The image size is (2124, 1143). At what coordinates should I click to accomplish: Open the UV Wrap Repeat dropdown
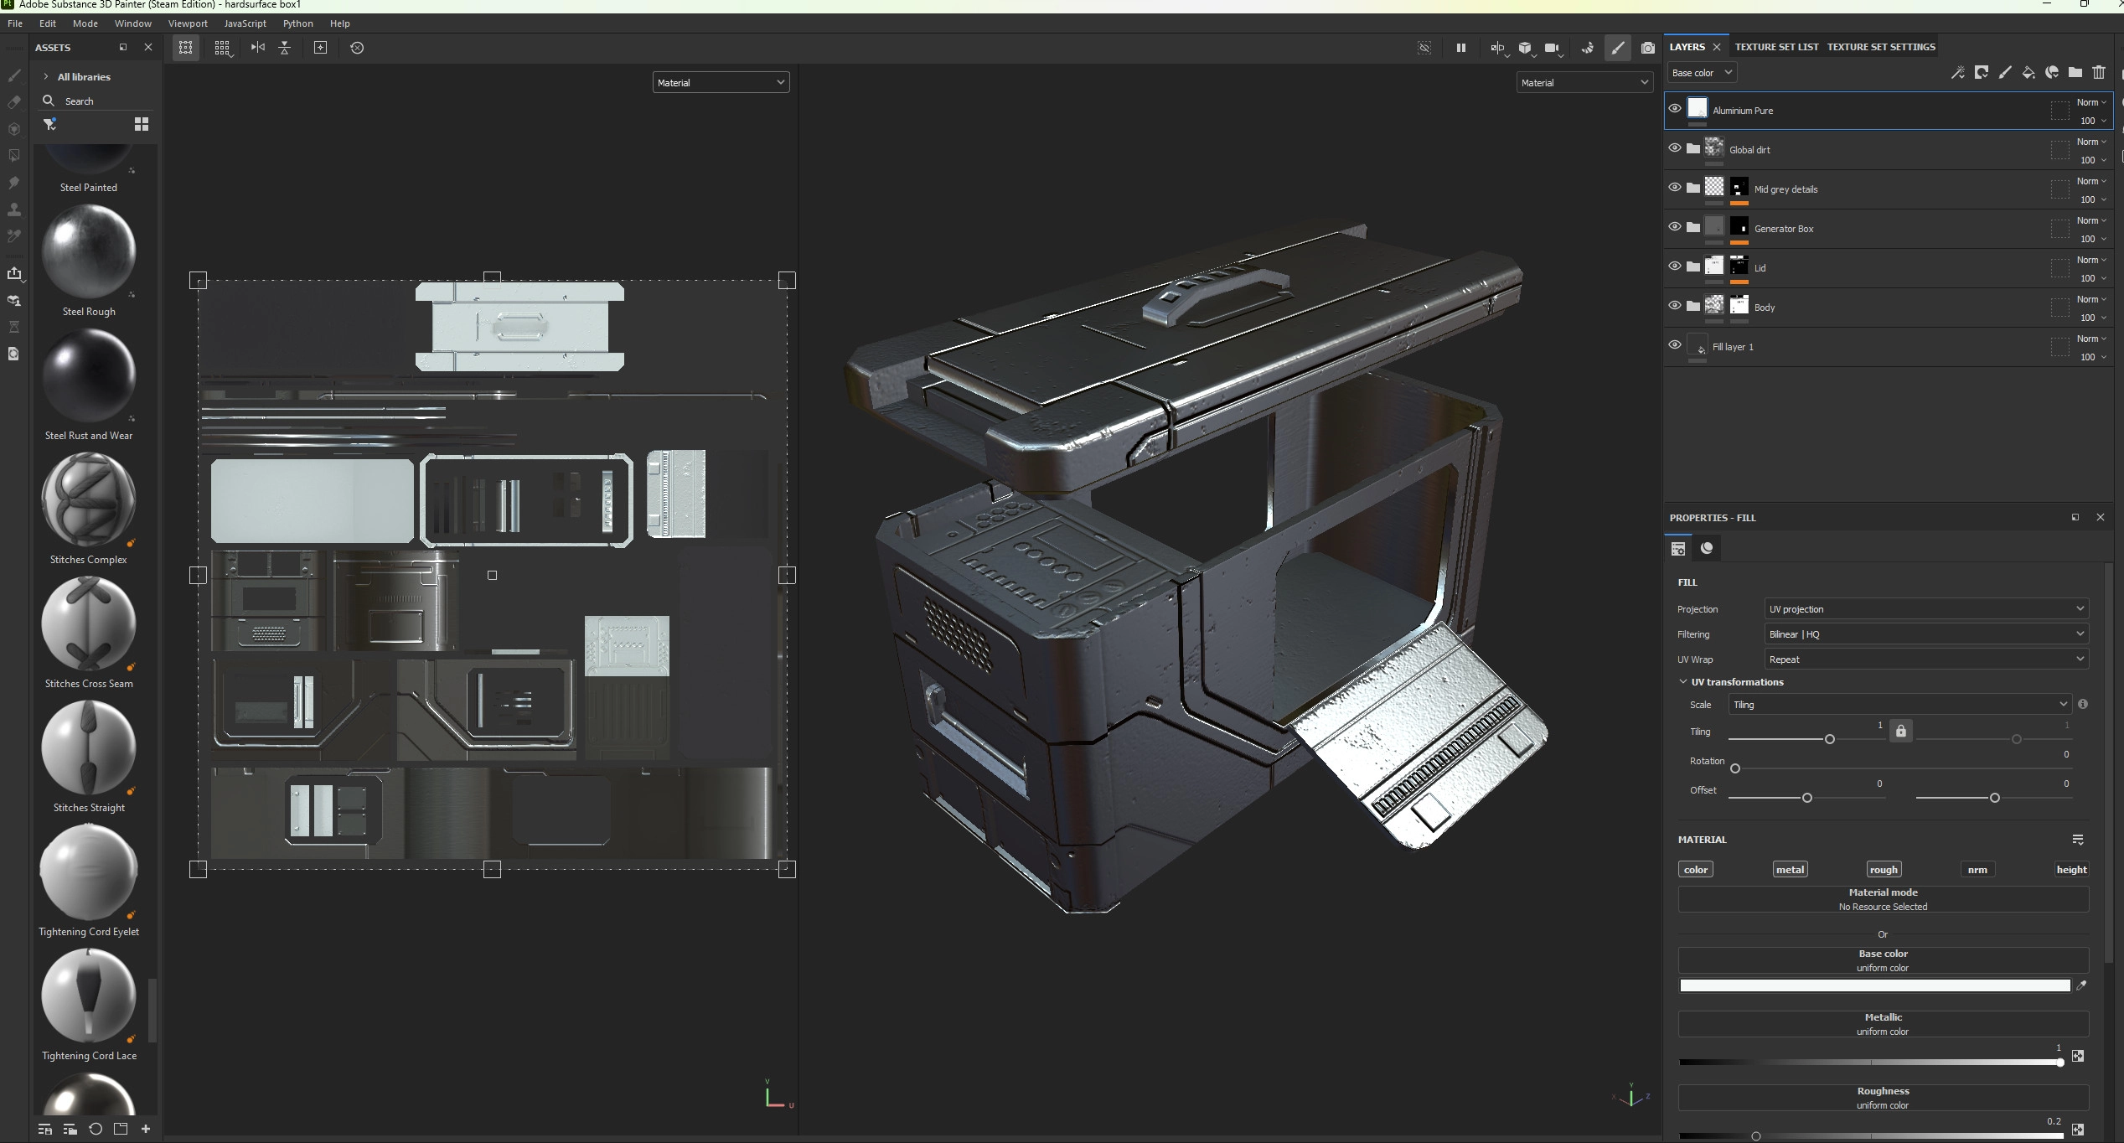[1925, 659]
